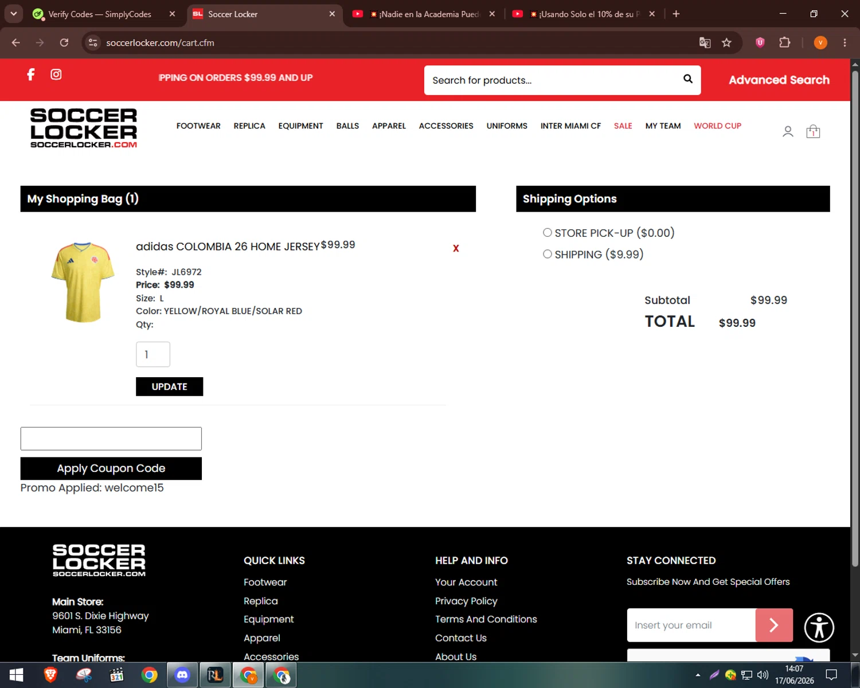Switch to ¡Usando Solo el 10% tab
This screenshot has width=860, height=688.
(x=584, y=14)
